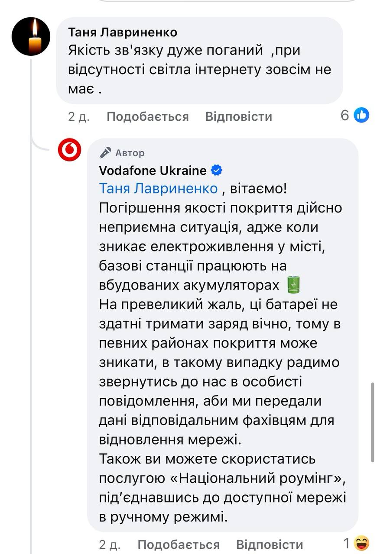Image resolution: width=377 pixels, height=554 pixels.
Task: Click the blue thumbs-up reaction icon
Action: tap(361, 115)
